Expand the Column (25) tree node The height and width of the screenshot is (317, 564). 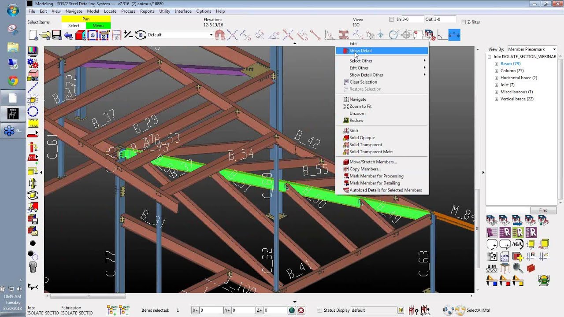496,71
